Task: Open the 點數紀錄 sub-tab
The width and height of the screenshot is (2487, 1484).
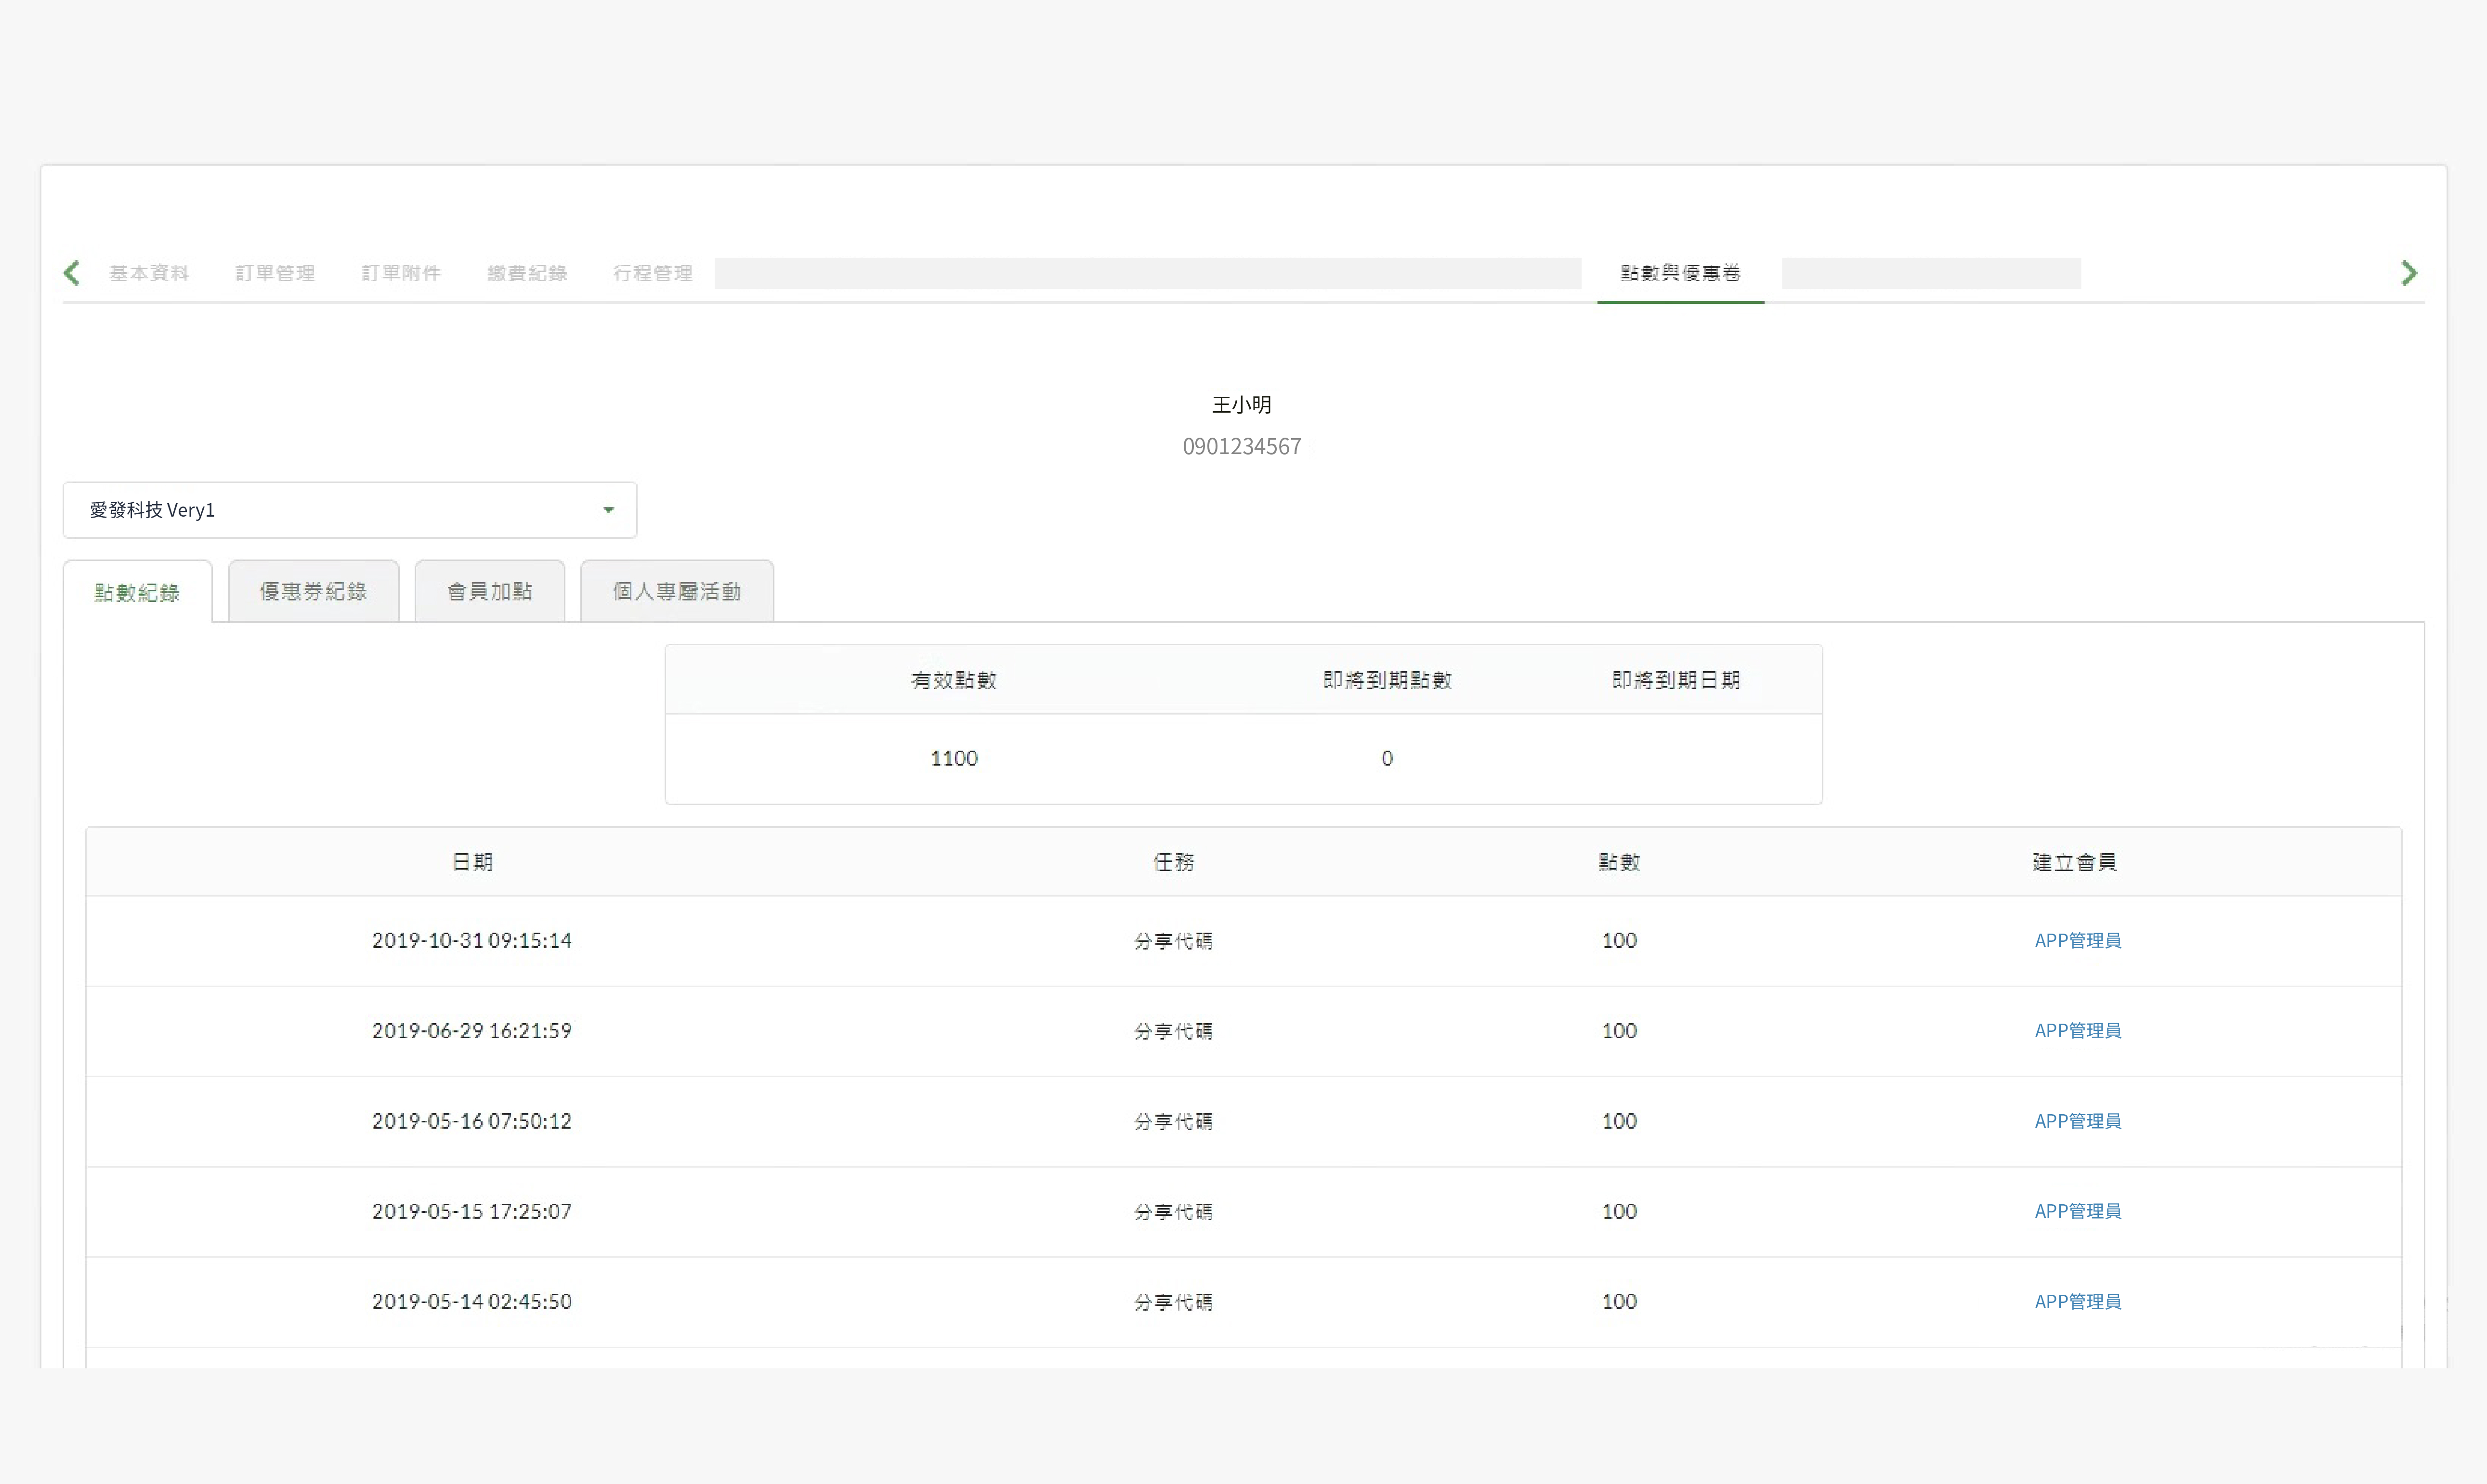Action: [137, 591]
